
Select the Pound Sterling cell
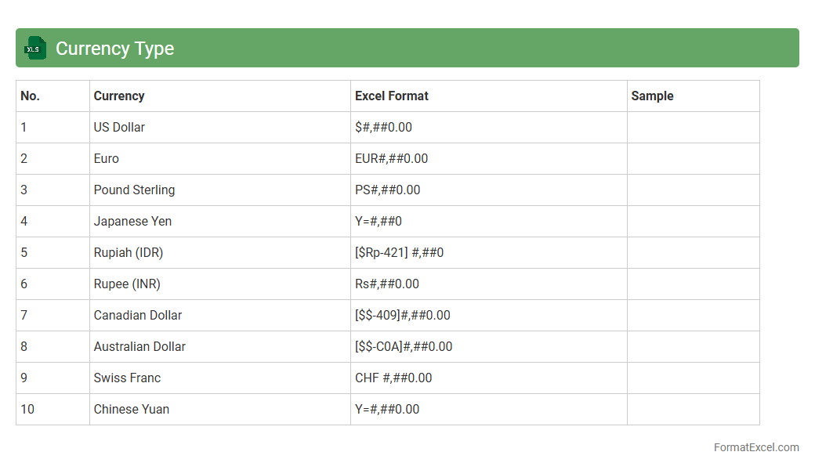pos(134,190)
